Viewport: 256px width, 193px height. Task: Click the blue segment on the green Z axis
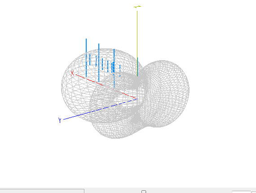click(x=137, y=67)
